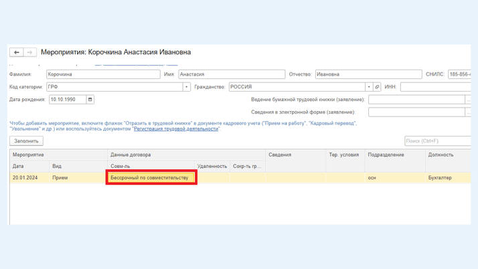Select the Бессрочный по совместительству cell
478x269 pixels.
pyautogui.click(x=151, y=178)
